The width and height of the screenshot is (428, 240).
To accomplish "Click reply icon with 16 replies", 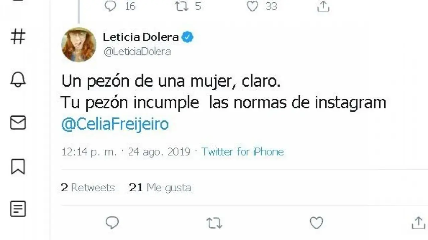I will (x=110, y=6).
